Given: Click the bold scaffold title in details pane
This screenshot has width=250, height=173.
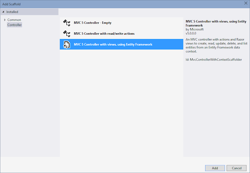Looking at the screenshot, I should pos(216,23).
